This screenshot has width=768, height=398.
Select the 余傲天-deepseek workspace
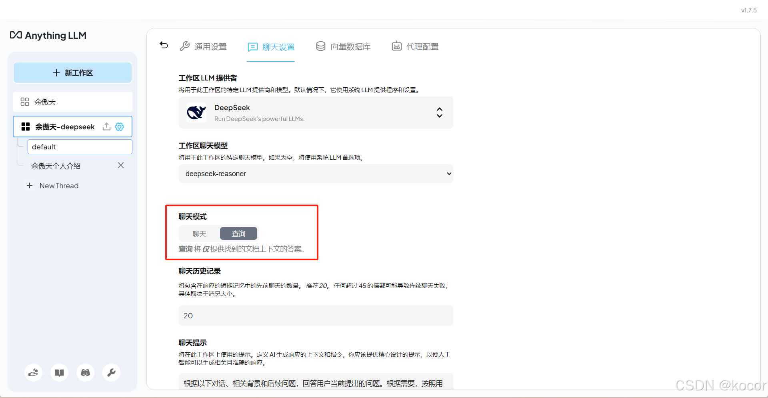72,127
